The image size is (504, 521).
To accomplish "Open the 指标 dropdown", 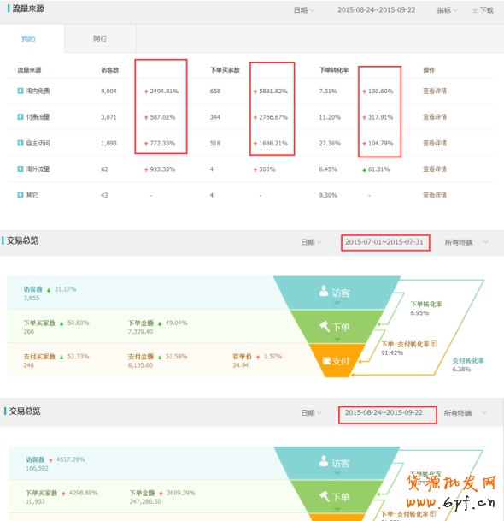I will [448, 10].
